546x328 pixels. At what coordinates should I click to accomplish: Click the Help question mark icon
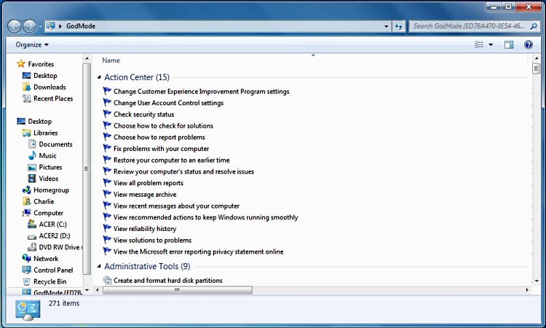click(528, 44)
